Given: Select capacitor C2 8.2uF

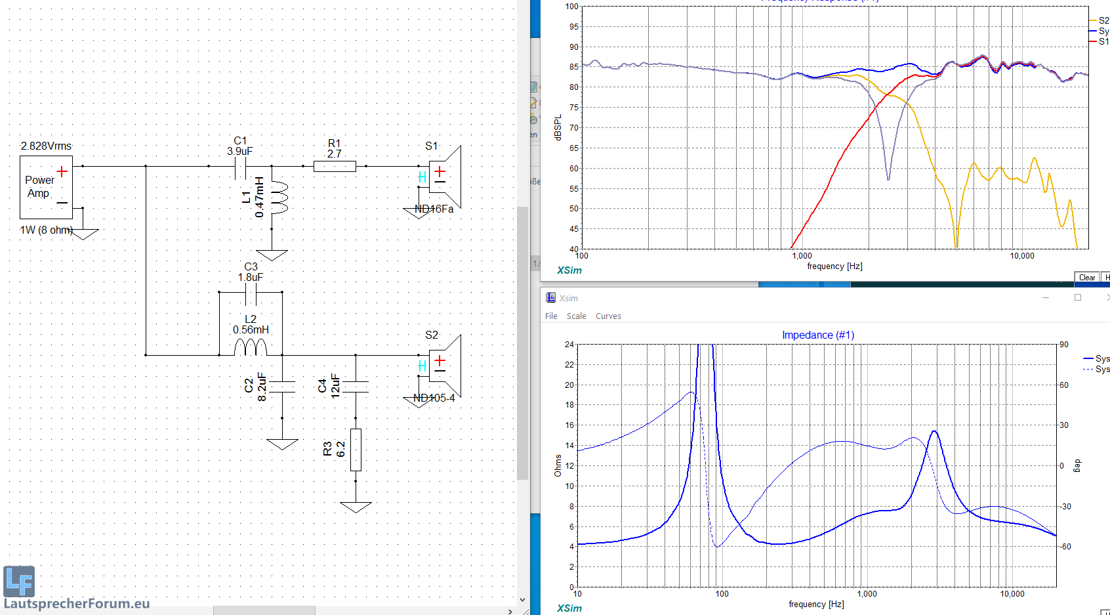Looking at the screenshot, I should [x=282, y=386].
